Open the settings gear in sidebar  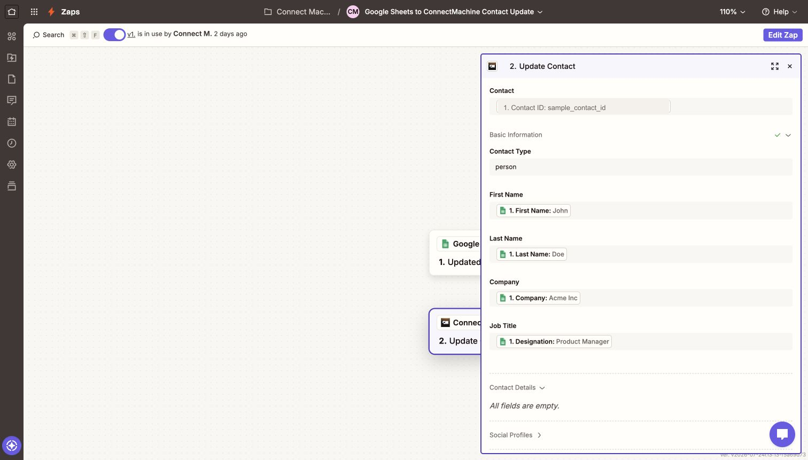click(x=12, y=165)
